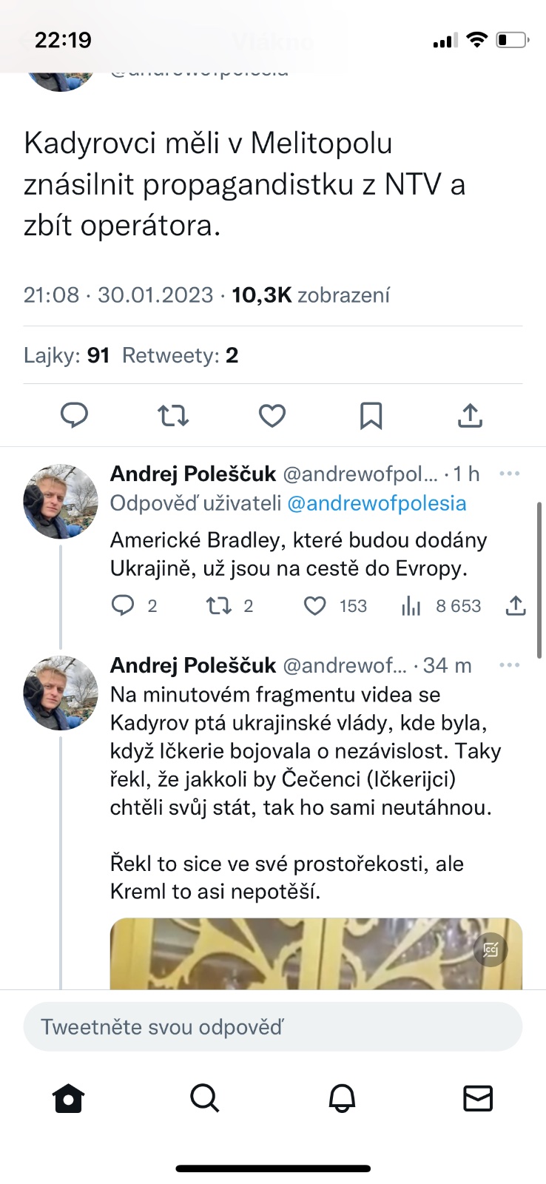Open Direct Messages envelope tab
The width and height of the screenshot is (546, 1184).
pos(478,1099)
